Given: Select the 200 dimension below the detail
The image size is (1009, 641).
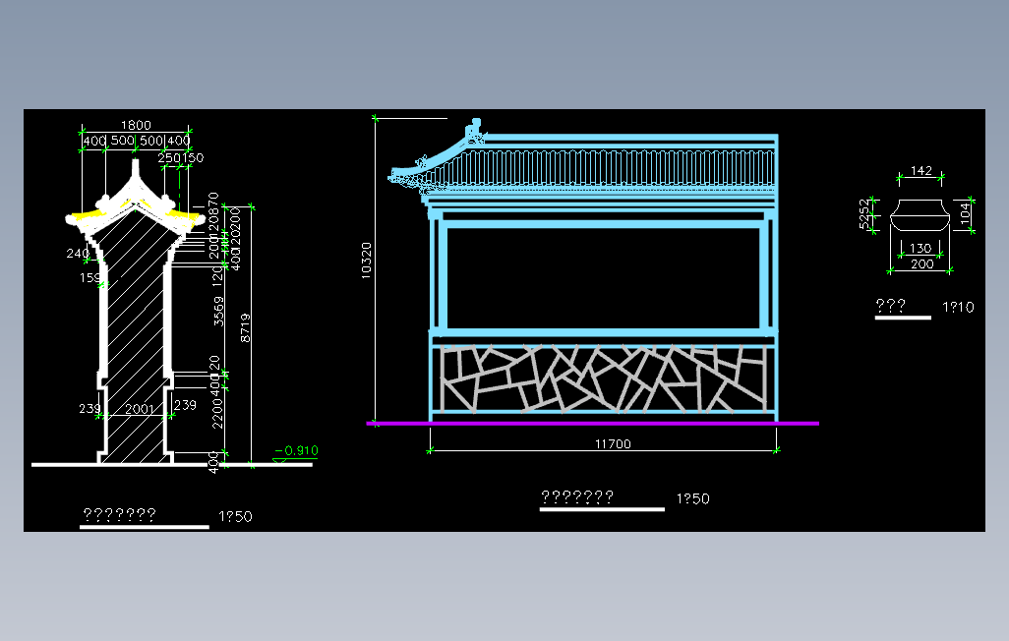Looking at the screenshot, I should point(921,263).
